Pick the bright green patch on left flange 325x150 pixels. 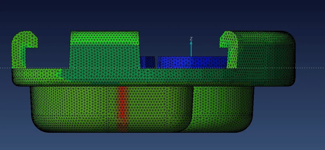(59, 74)
